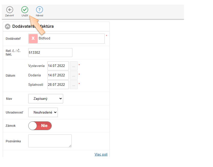
Task: Click into the Poznámka note textarea
Action: (x=50, y=141)
